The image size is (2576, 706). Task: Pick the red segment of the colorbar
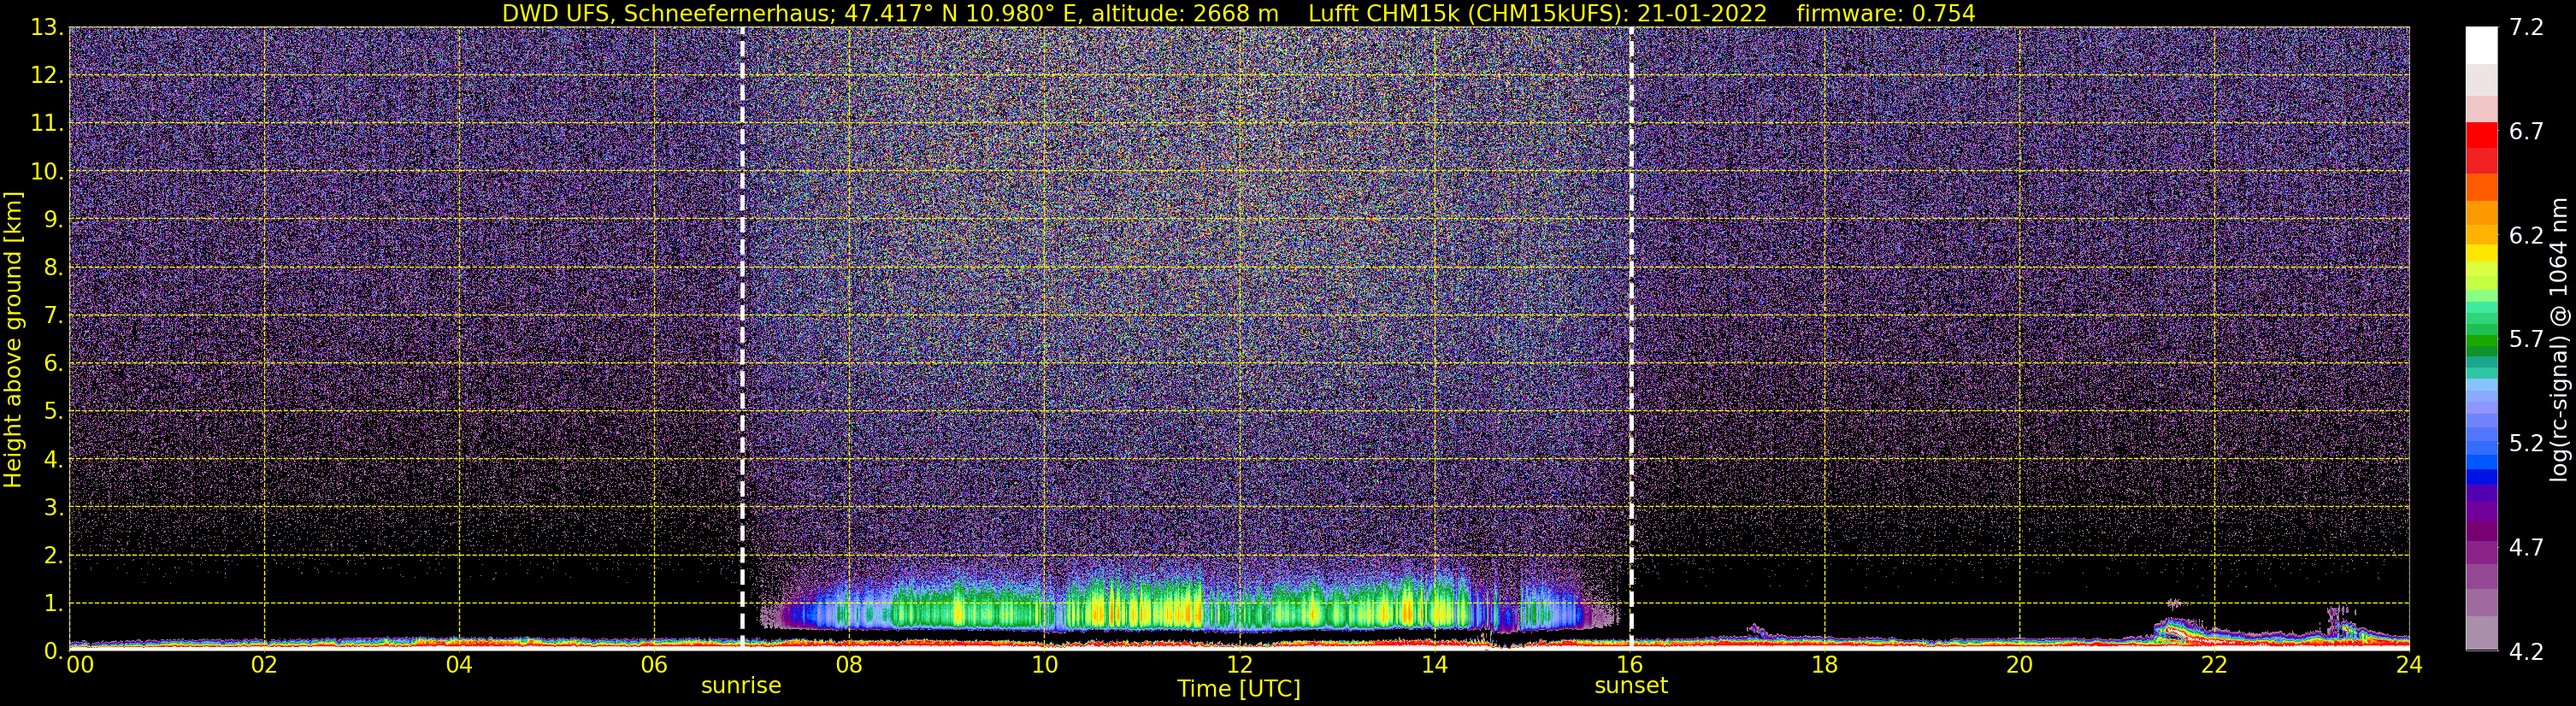[x=2481, y=135]
